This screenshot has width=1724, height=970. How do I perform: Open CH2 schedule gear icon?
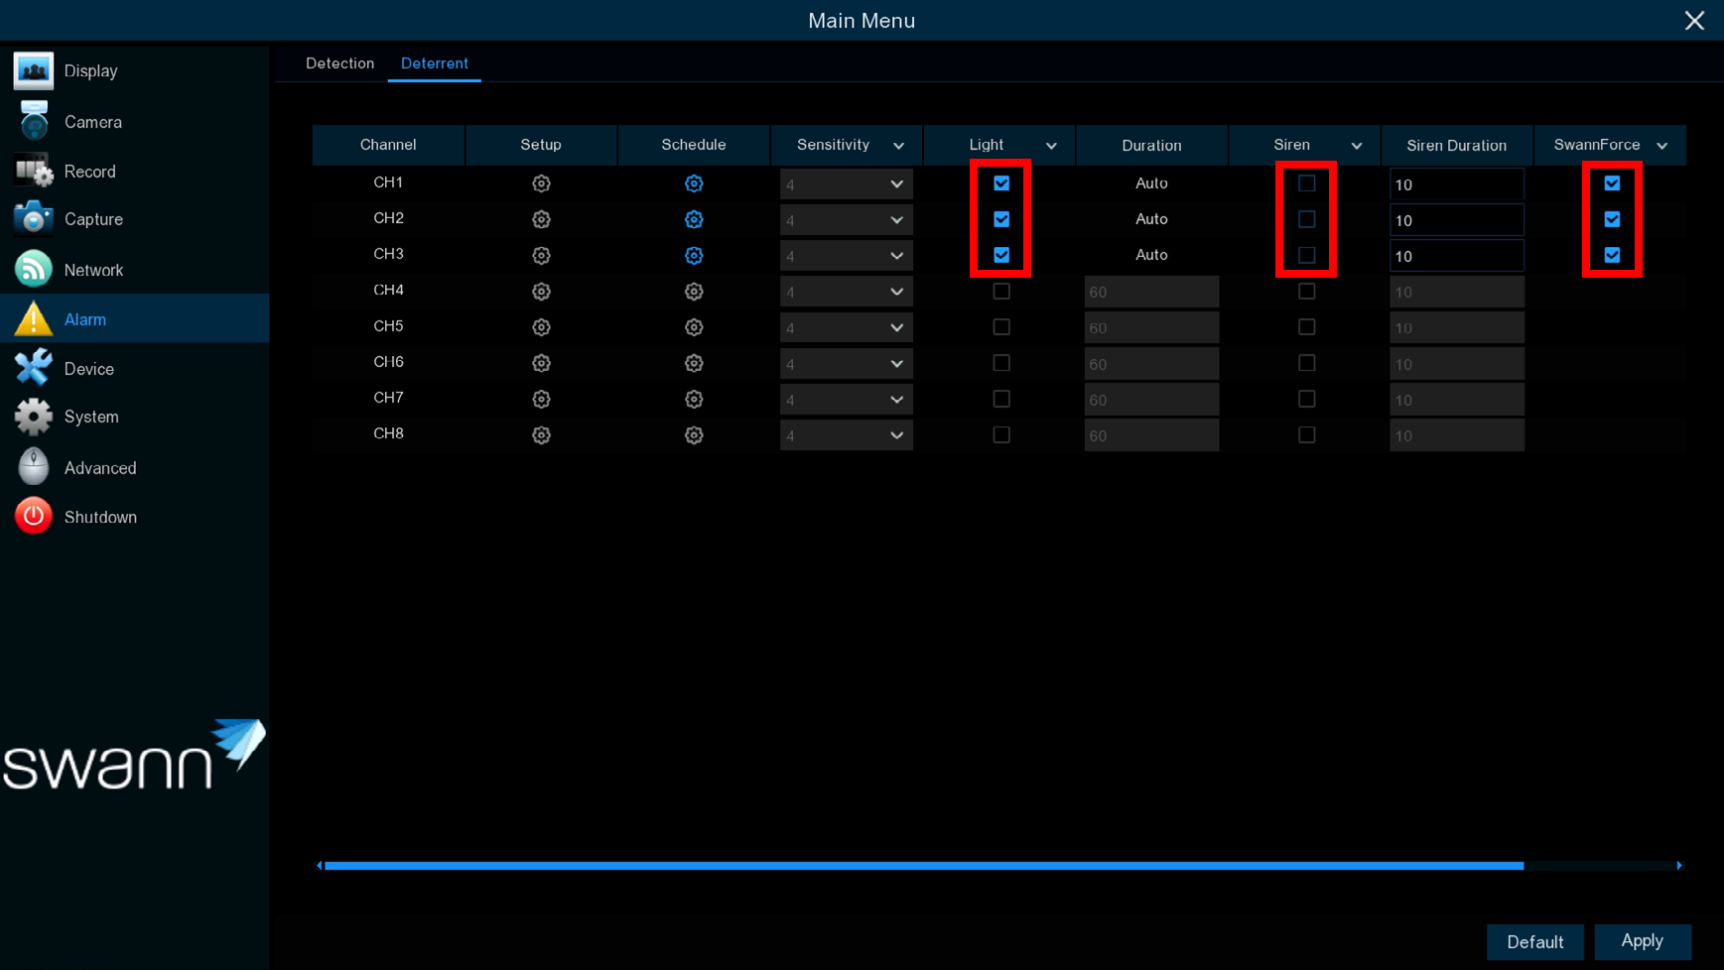694,219
